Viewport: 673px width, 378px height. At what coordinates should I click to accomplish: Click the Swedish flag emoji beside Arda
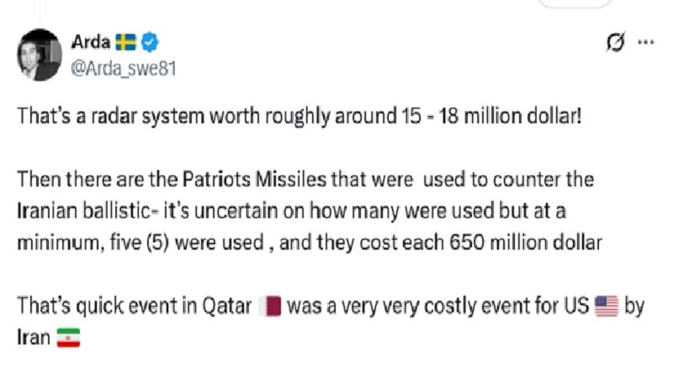125,42
